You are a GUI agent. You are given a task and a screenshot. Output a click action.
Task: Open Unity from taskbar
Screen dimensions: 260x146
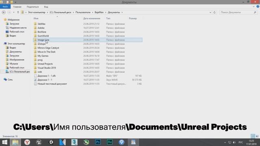[51, 142]
